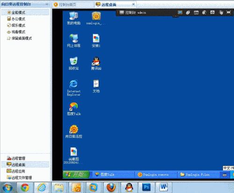
Task: Open the 中文 input language bar
Action: click(228, 168)
